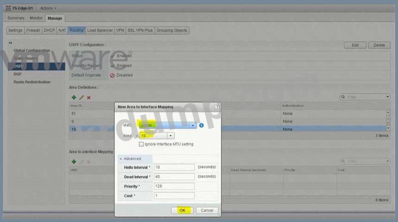398x222 pixels.
Task: Click the Dead Interval field
Action: click(x=174, y=176)
